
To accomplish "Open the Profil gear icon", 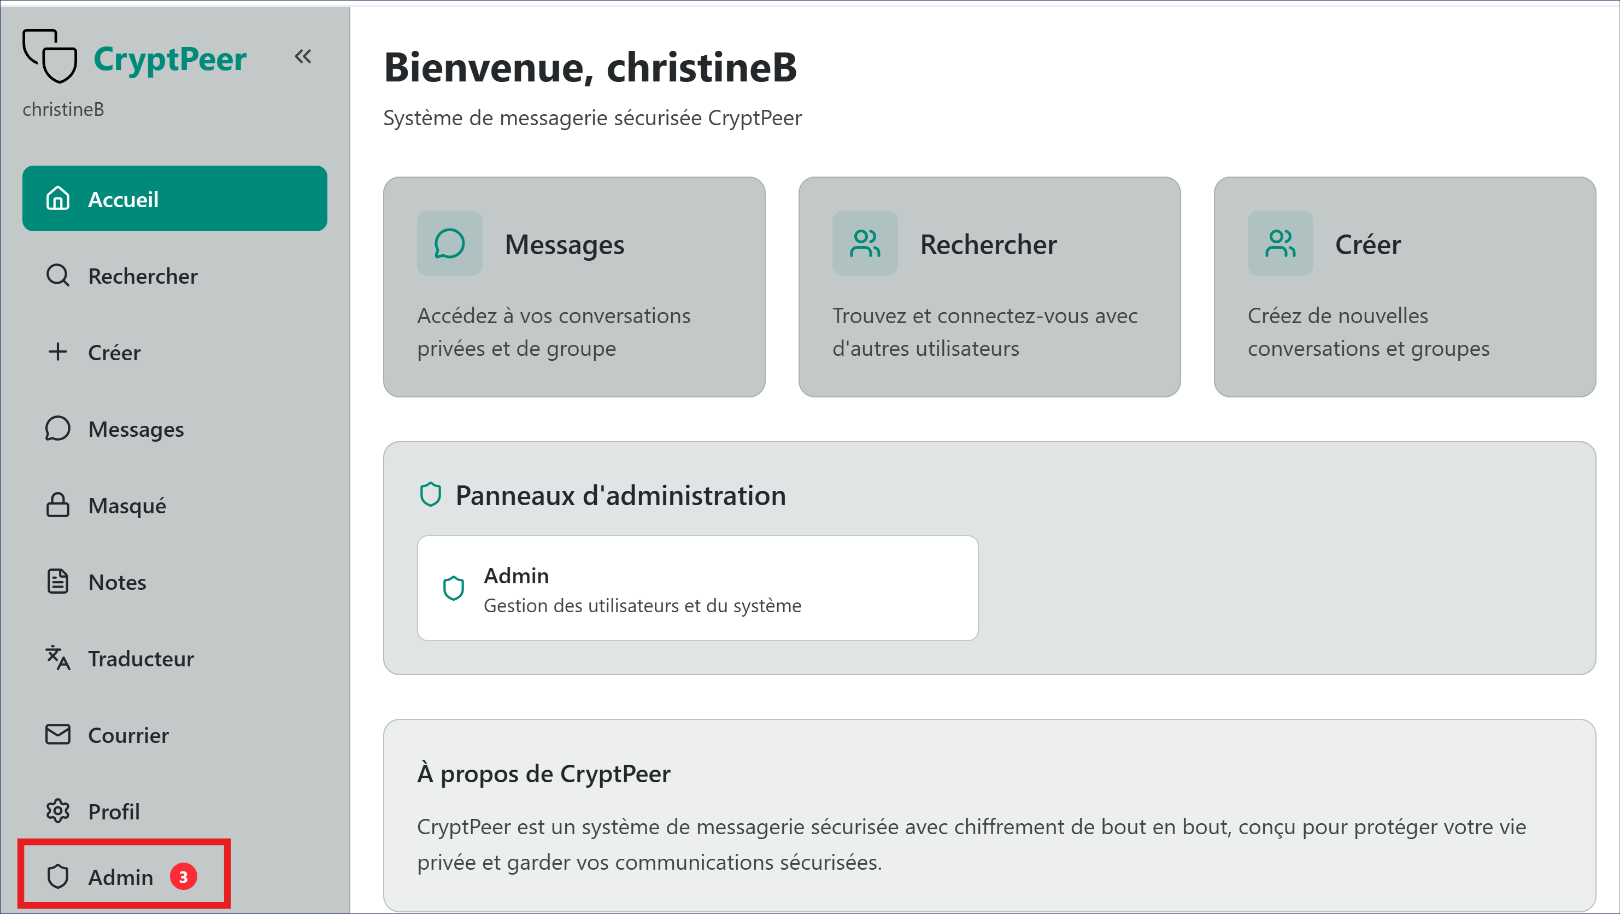I will tap(58, 811).
